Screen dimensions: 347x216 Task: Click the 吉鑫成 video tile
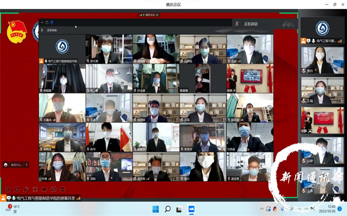62,108
